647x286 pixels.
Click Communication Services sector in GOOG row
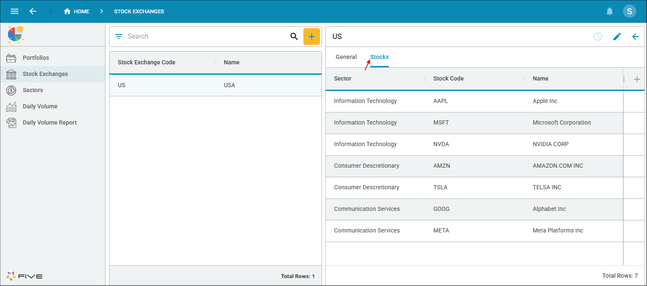(367, 209)
